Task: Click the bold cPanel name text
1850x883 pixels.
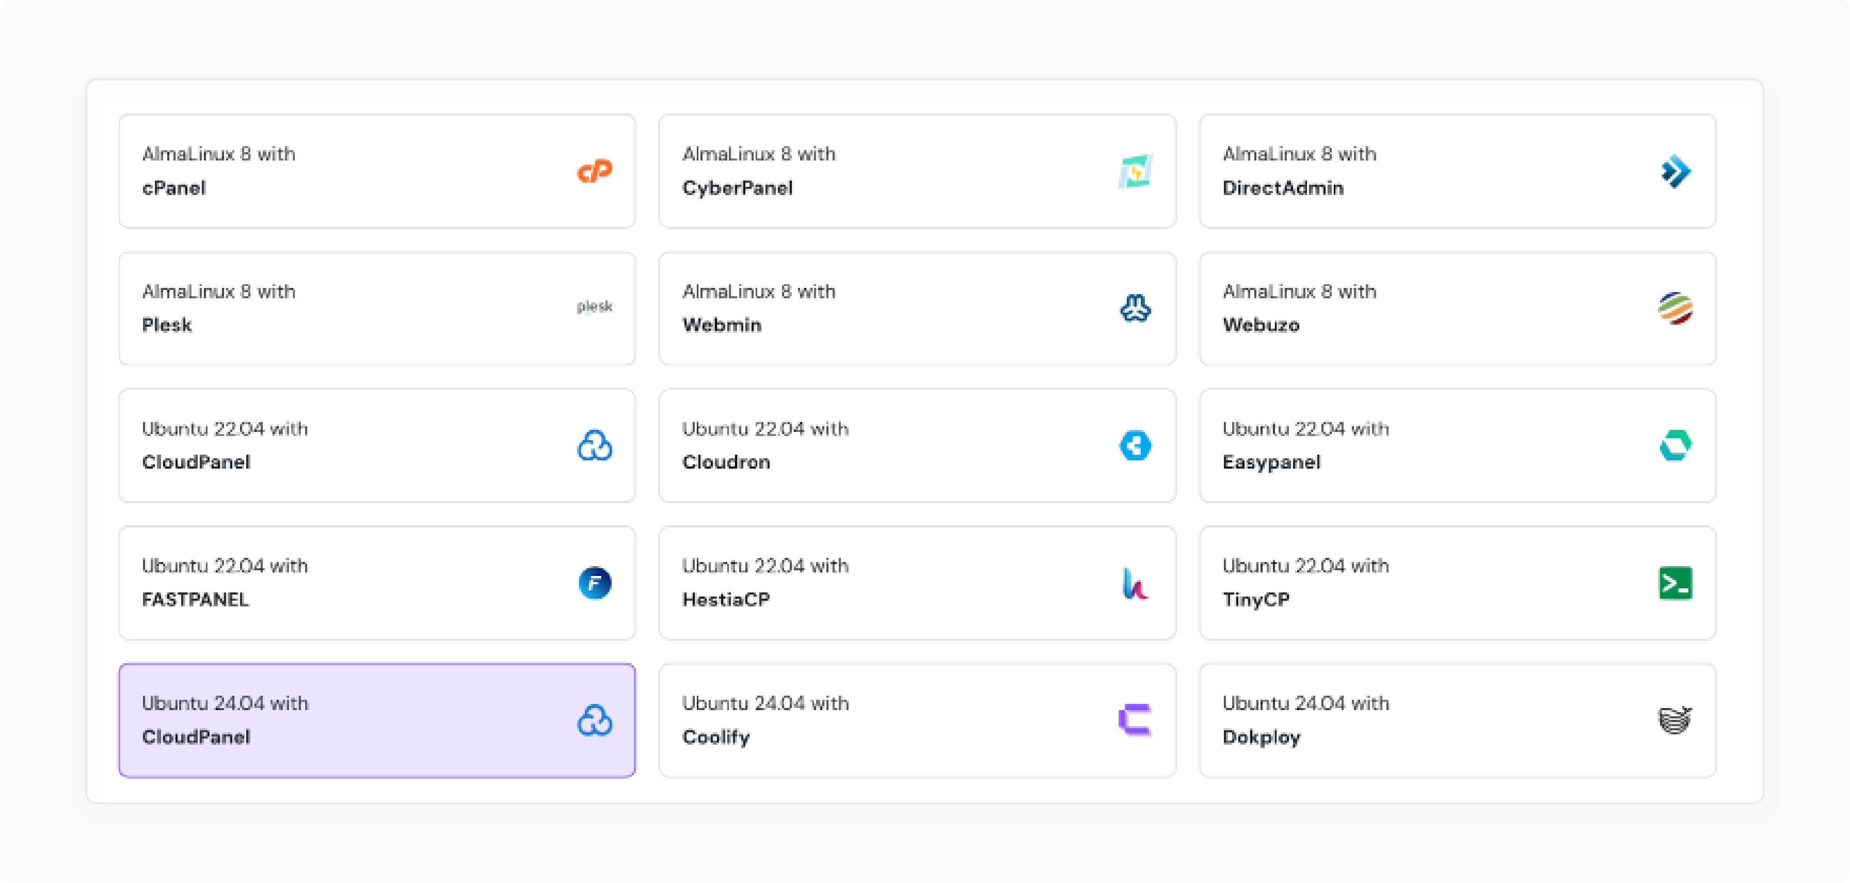Action: coord(174,188)
